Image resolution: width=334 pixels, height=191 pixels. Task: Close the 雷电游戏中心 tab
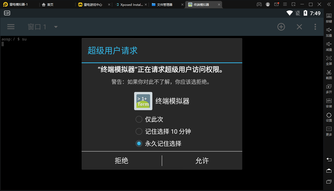tap(109, 5)
